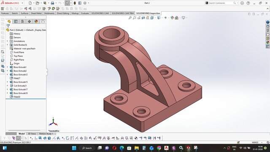Image resolution: width=270 pixels, height=152 pixels.
Task: Click the New document icon
Action: click(30, 3)
